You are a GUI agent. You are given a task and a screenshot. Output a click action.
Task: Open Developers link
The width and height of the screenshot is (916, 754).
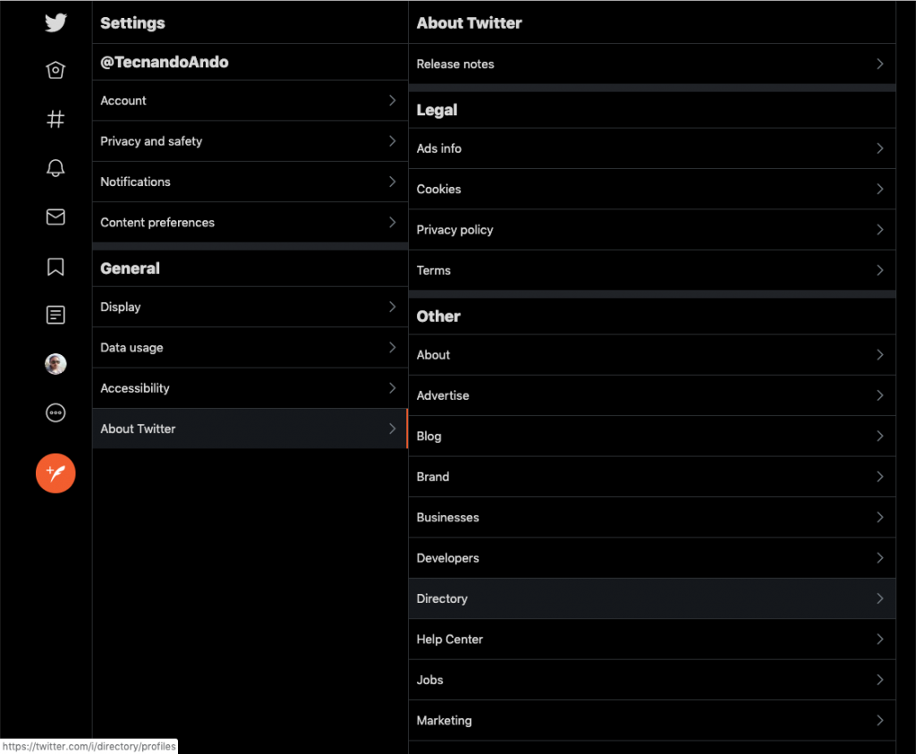[652, 558]
